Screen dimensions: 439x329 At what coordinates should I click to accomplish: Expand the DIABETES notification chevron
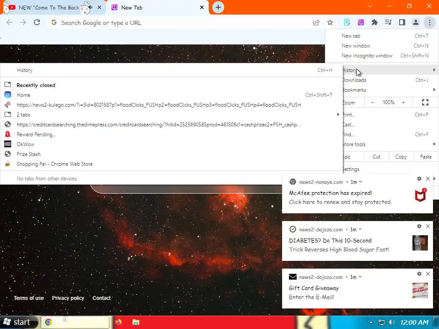coord(360,229)
